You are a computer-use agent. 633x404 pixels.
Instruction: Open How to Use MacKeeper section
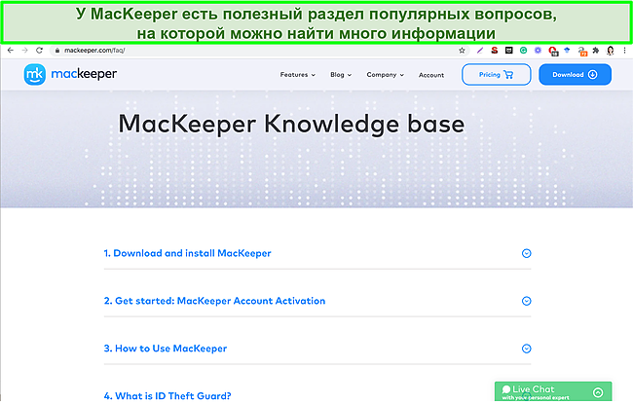166,349
